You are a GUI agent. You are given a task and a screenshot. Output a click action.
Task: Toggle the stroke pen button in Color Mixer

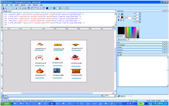(x=119, y=14)
